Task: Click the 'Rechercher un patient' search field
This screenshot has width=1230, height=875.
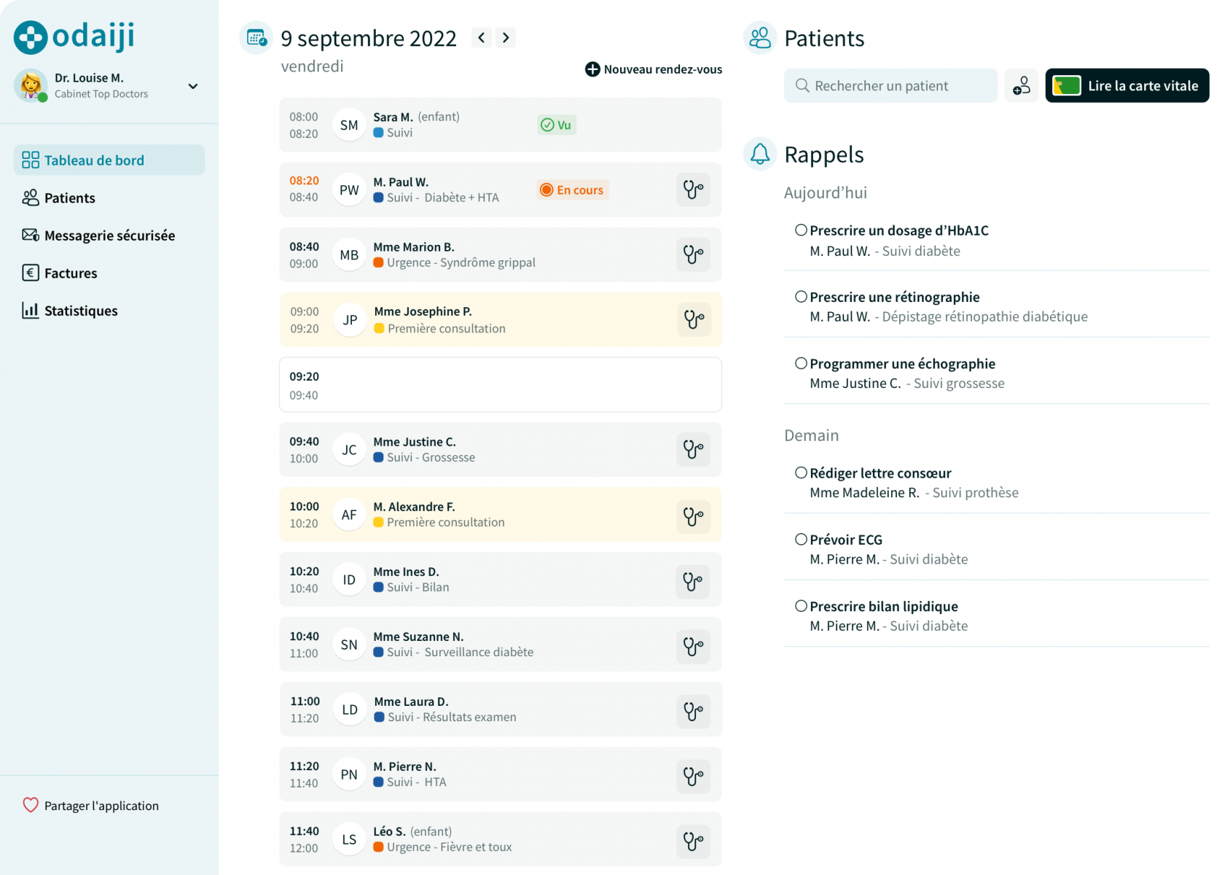Action: 890,86
